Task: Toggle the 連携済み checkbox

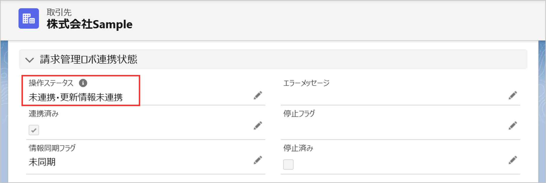Action: (x=34, y=130)
